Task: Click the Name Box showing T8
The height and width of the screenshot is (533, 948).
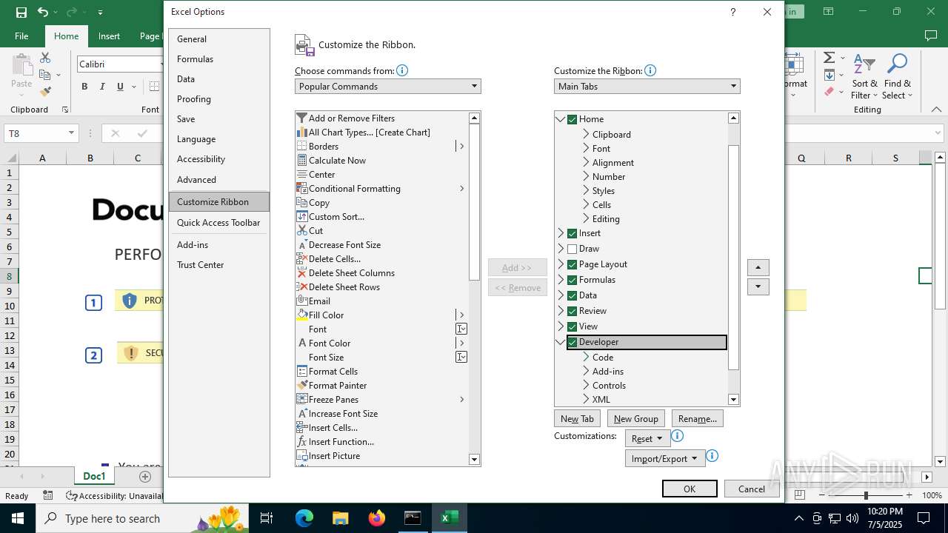Action: pyautogui.click(x=41, y=133)
